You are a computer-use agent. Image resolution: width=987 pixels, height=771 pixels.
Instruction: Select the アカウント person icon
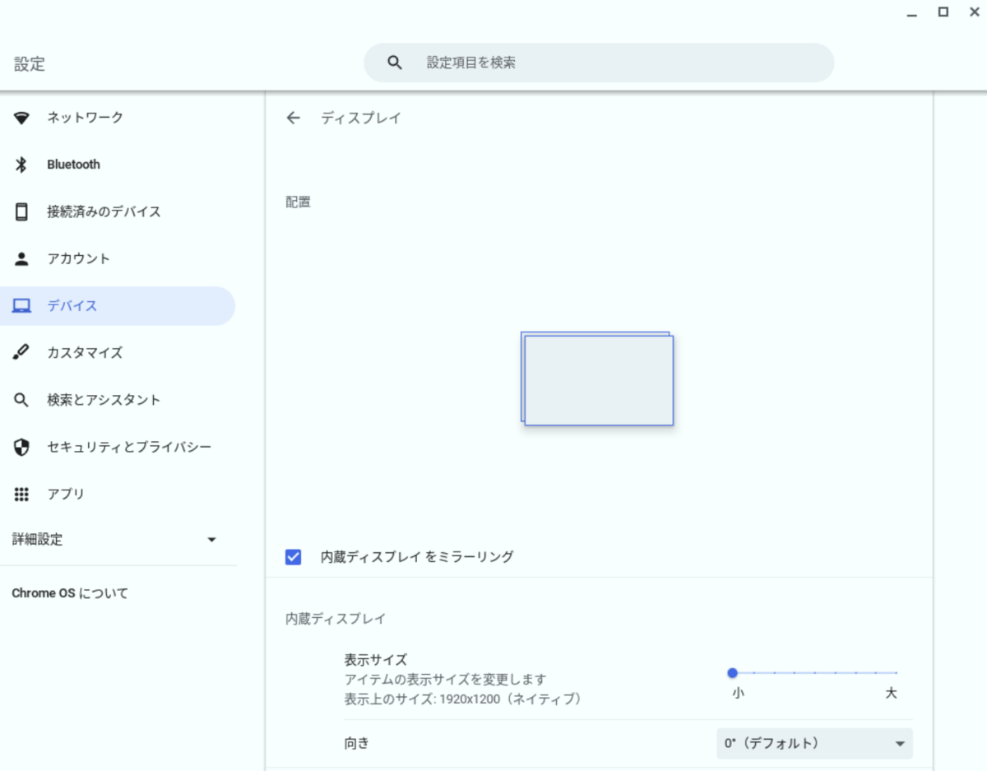pos(21,258)
